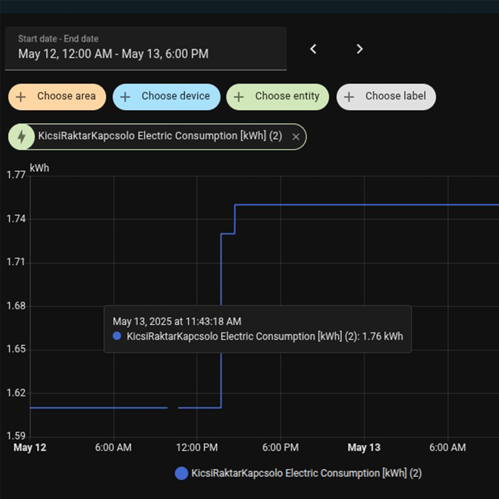Click the 1.71 y-axis label

[x=16, y=262]
